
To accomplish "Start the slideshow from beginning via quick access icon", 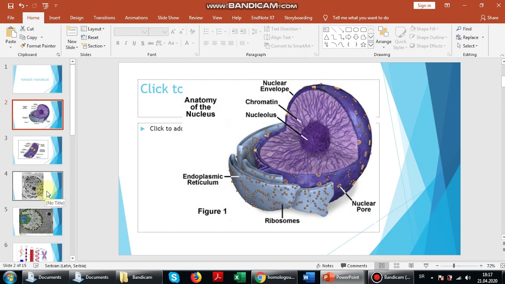I will (x=45, y=6).
